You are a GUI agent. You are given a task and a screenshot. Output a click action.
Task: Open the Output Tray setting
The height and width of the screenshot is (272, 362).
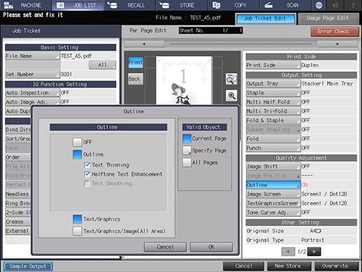[x=273, y=83]
